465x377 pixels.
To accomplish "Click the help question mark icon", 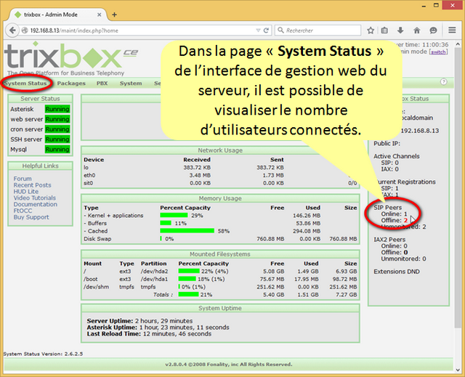I will pos(443,82).
